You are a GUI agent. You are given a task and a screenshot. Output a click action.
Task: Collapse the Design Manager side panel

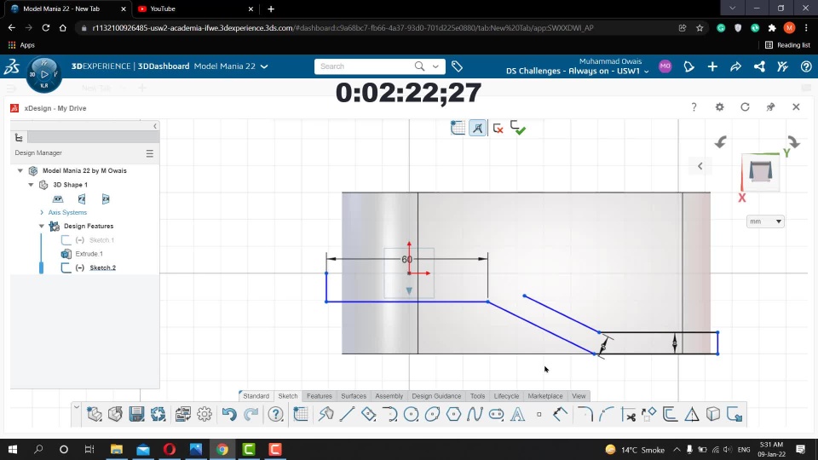pos(155,126)
